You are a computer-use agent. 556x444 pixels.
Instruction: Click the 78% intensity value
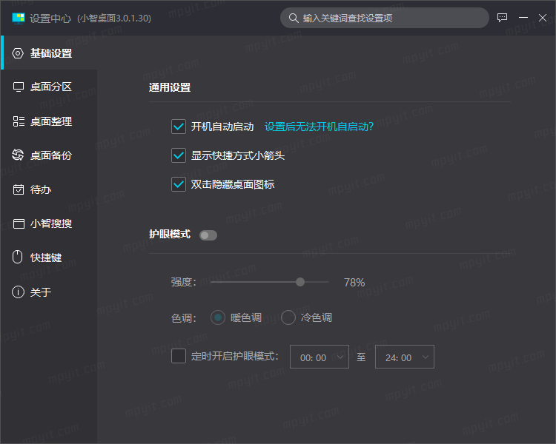click(354, 282)
